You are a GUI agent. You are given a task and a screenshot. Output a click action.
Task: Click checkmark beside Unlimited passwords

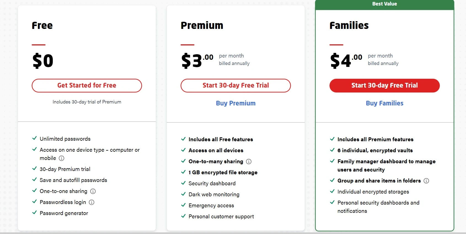click(x=34, y=138)
